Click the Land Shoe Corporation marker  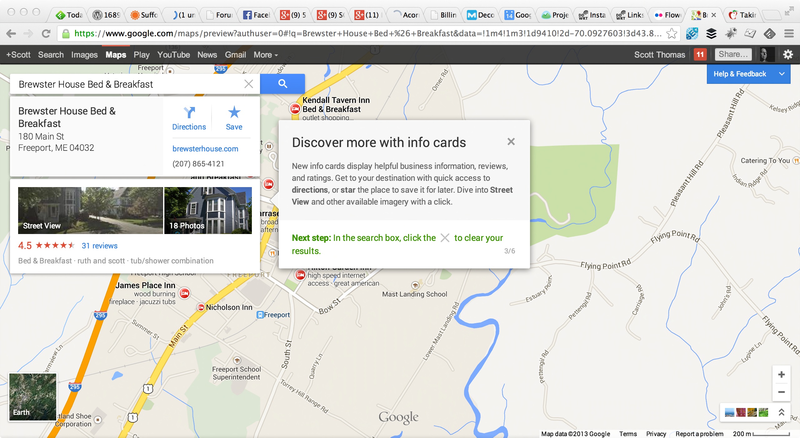coord(98,420)
